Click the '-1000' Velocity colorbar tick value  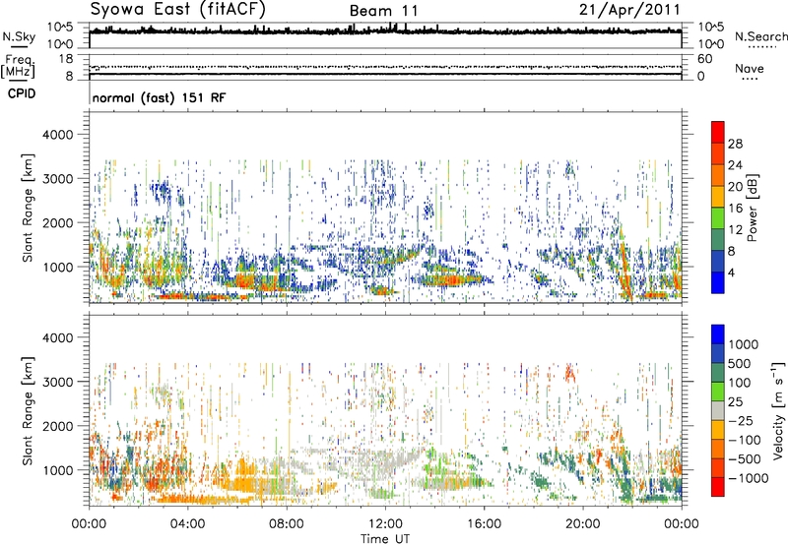749,478
